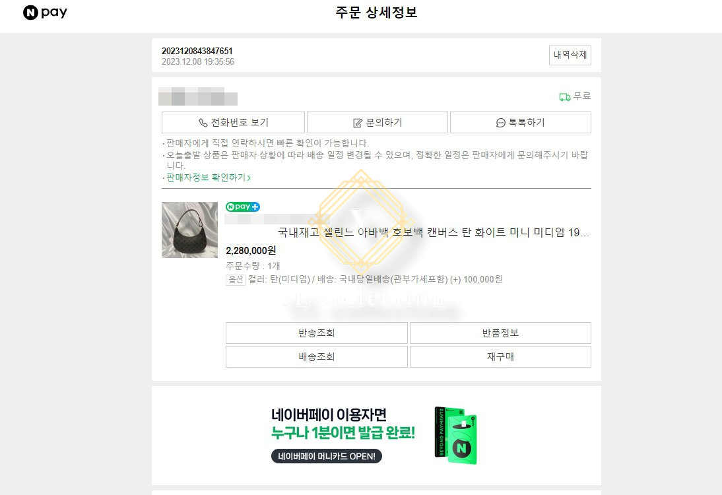Screen dimensions: 722x495
Task: Open 반송조회 return shipment tracking
Action: pyautogui.click(x=316, y=333)
